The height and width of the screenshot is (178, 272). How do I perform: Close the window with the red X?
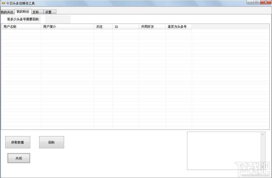(266, 2)
